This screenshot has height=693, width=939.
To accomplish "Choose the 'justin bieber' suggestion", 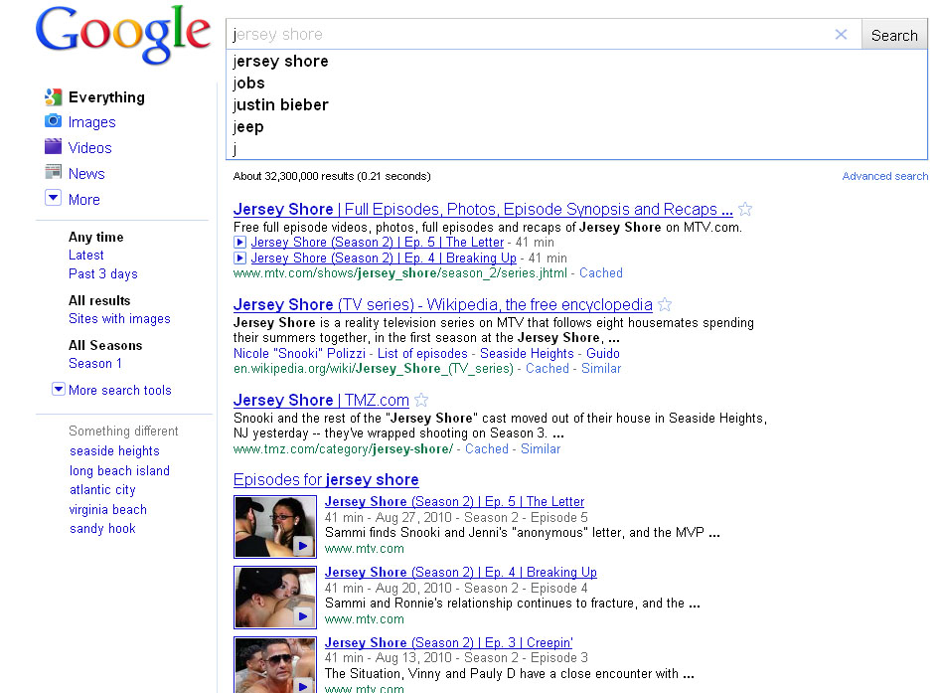I will (576, 104).
